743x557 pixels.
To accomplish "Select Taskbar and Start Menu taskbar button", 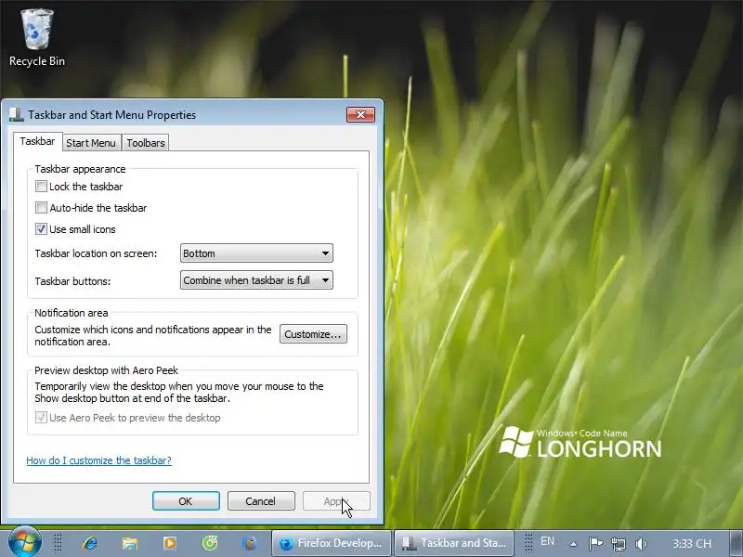I will pyautogui.click(x=454, y=543).
